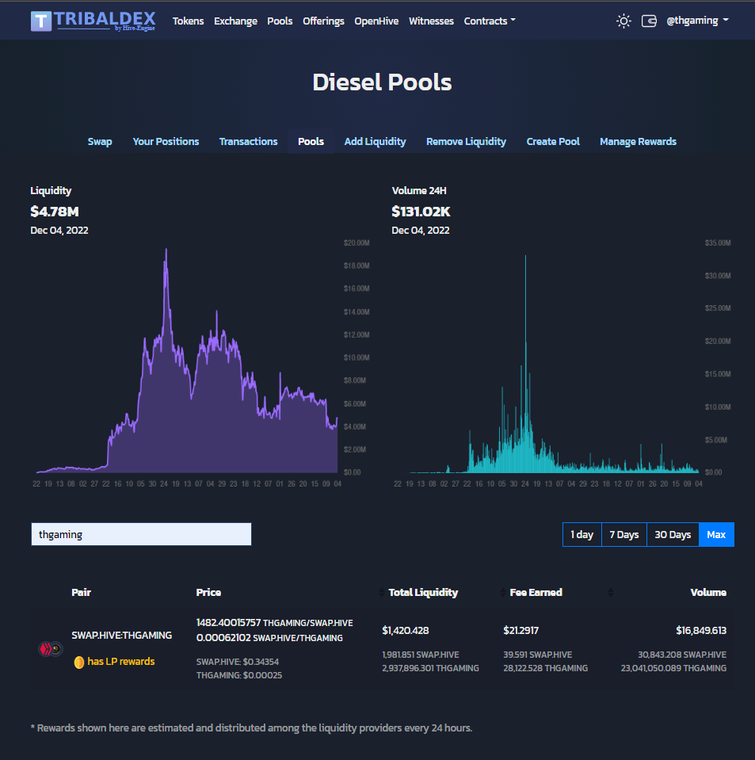Click the SWAP.HIVE: $0.34354 value
This screenshot has height=760, width=755.
pyautogui.click(x=238, y=662)
